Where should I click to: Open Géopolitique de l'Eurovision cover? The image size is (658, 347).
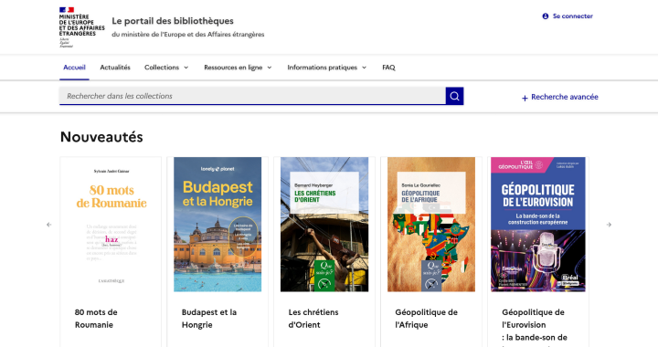pyautogui.click(x=538, y=225)
